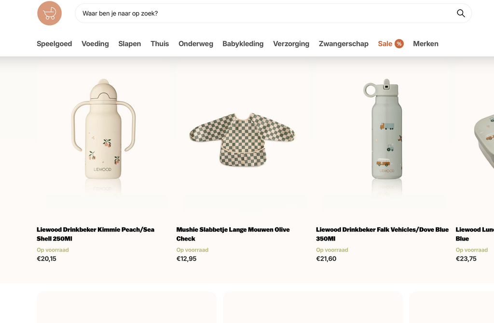
Task: Open the Voeding menu
Action: click(x=95, y=44)
